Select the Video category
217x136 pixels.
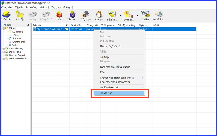[x=15, y=45]
